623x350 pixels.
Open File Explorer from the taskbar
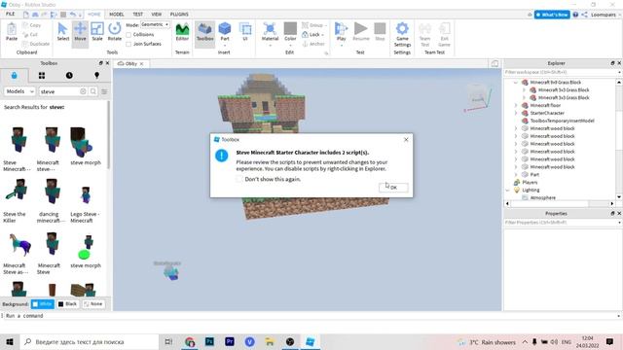coord(270,341)
